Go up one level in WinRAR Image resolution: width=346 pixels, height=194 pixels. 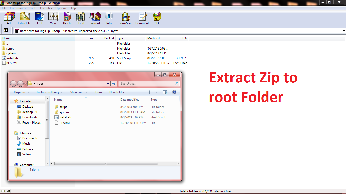6,31
